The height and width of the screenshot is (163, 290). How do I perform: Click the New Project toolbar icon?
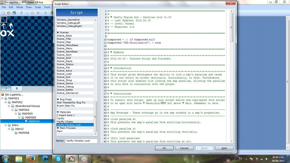(3, 13)
